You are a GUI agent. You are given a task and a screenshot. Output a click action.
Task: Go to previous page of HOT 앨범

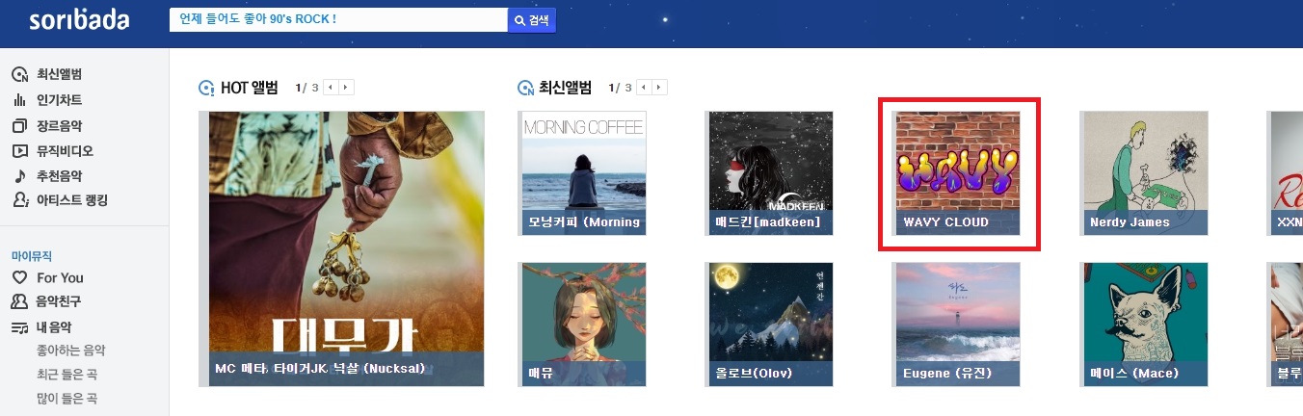331,88
